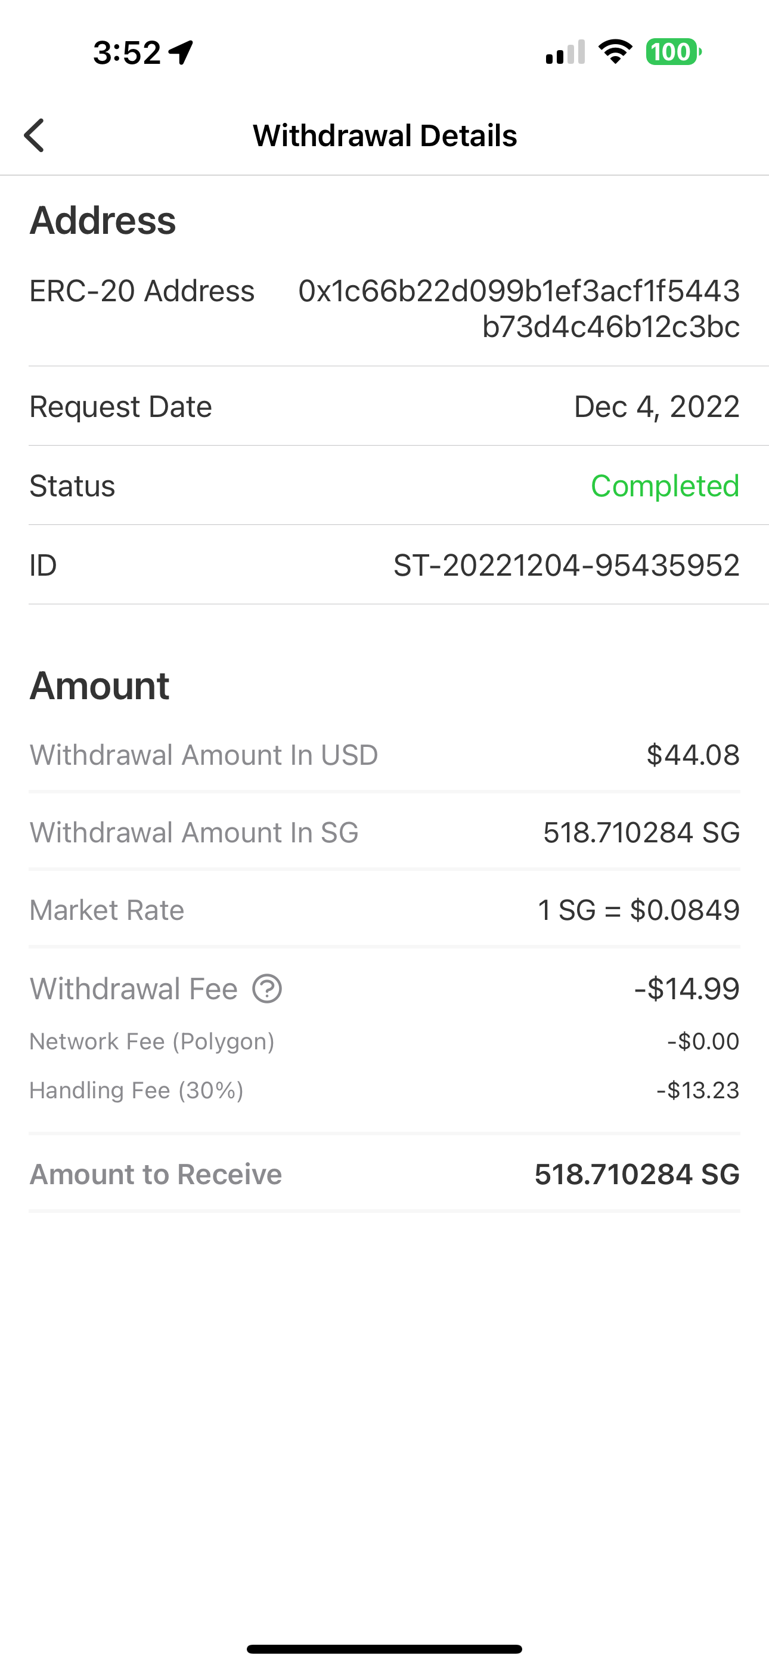The height and width of the screenshot is (1668, 769).
Task: Tap the Request Date Dec 4, 2022 value
Action: pos(656,407)
